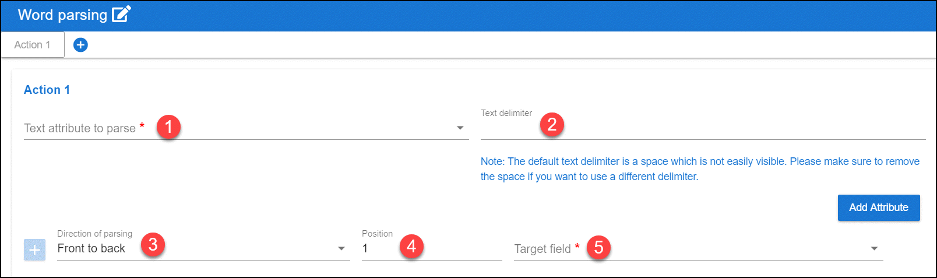
Task: Click the red callout badge number 3
Action: (153, 244)
